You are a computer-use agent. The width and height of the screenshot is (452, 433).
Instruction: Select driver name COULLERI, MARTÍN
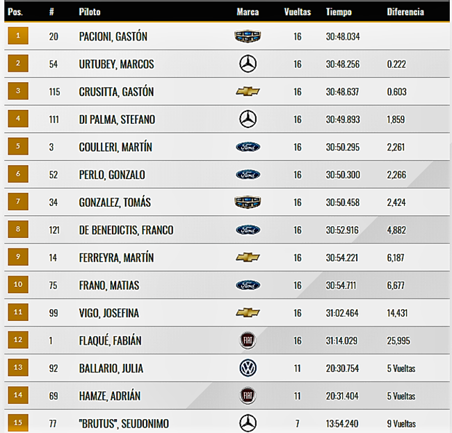115,147
